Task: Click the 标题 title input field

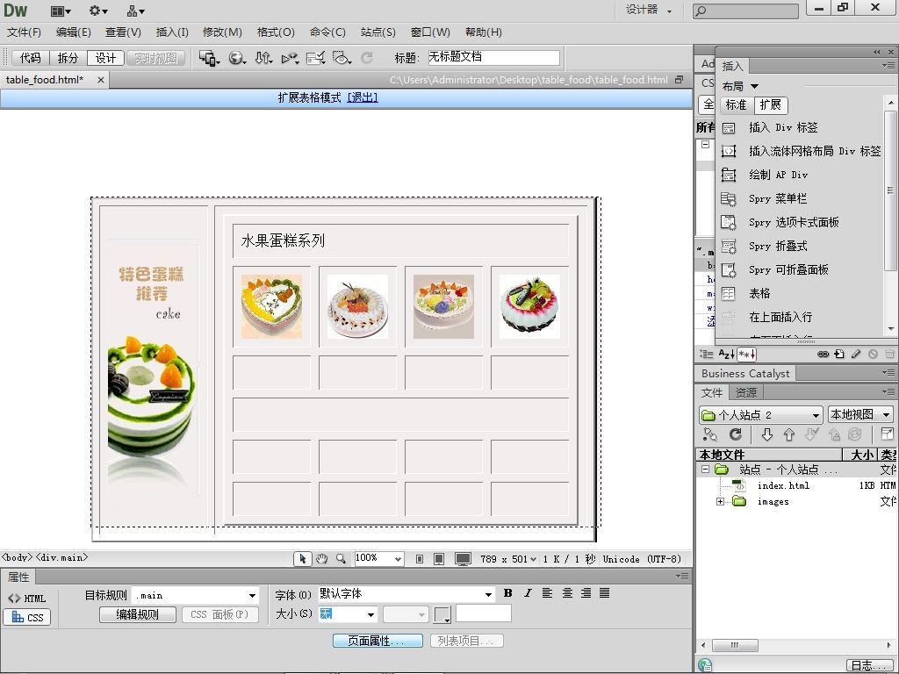Action: [493, 58]
